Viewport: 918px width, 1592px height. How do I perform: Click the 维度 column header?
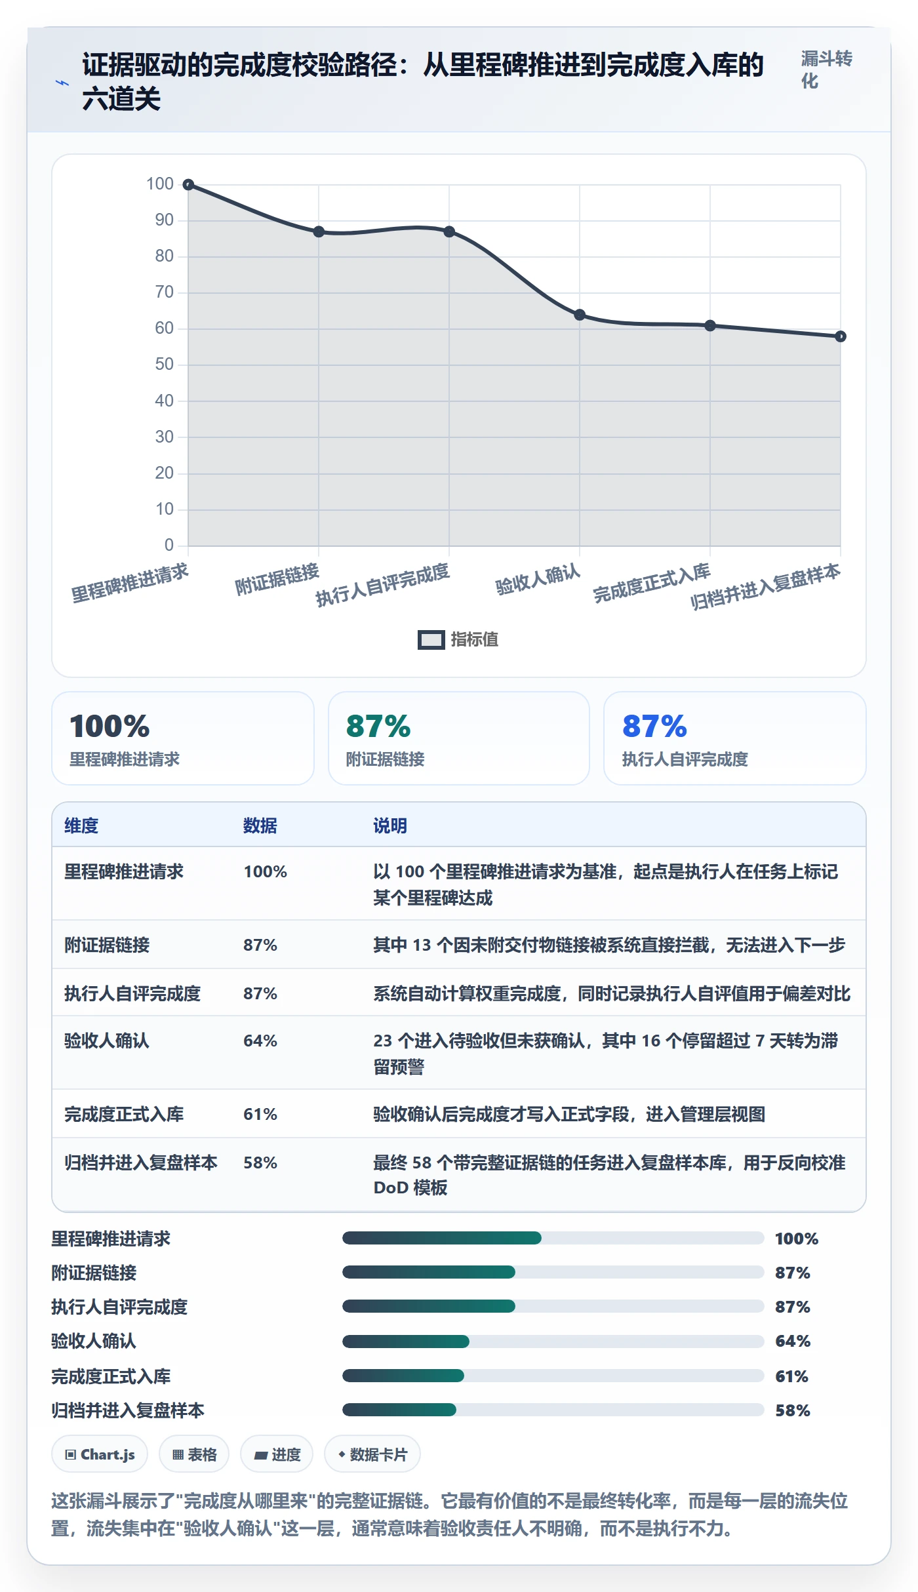tap(81, 826)
